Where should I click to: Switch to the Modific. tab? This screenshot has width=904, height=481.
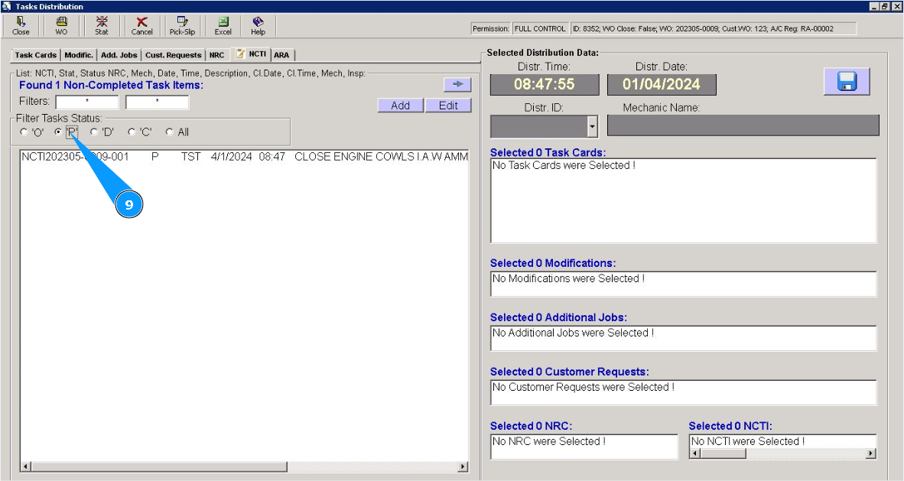79,55
